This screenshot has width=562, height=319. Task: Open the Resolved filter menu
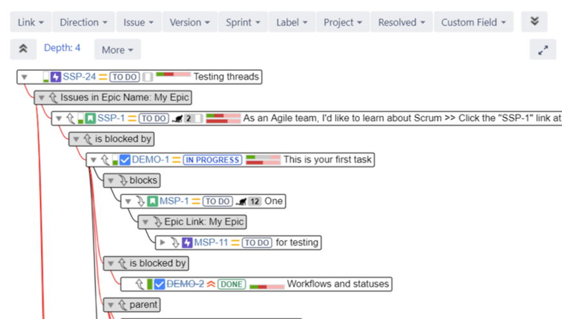click(x=401, y=22)
